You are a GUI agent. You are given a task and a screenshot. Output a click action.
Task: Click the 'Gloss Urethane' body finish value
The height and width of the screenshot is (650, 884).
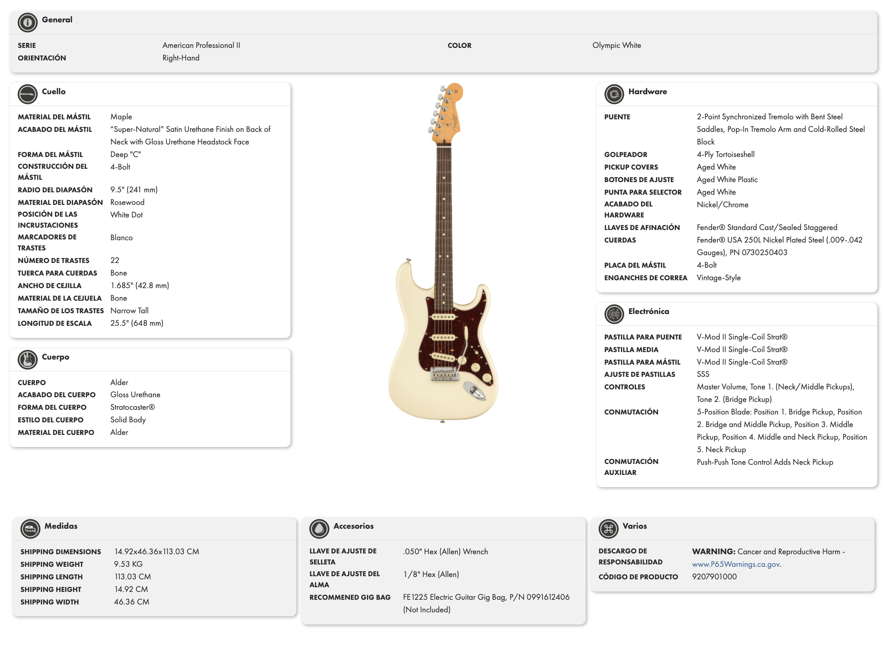click(x=135, y=394)
